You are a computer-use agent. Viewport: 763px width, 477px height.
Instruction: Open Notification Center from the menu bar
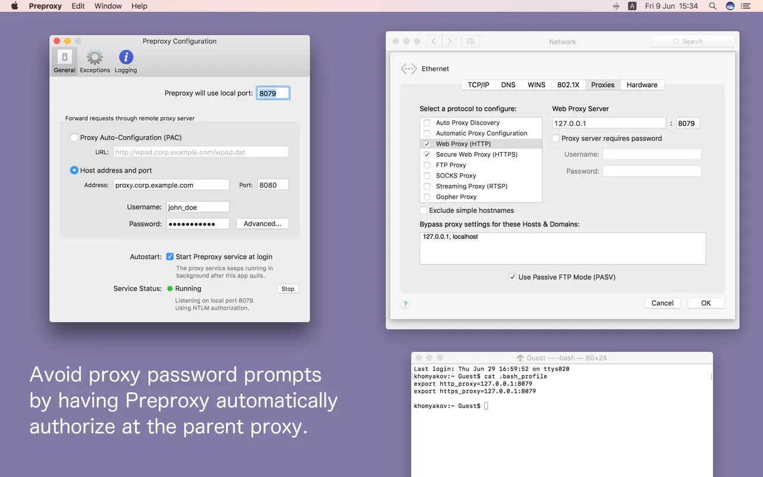coord(746,6)
